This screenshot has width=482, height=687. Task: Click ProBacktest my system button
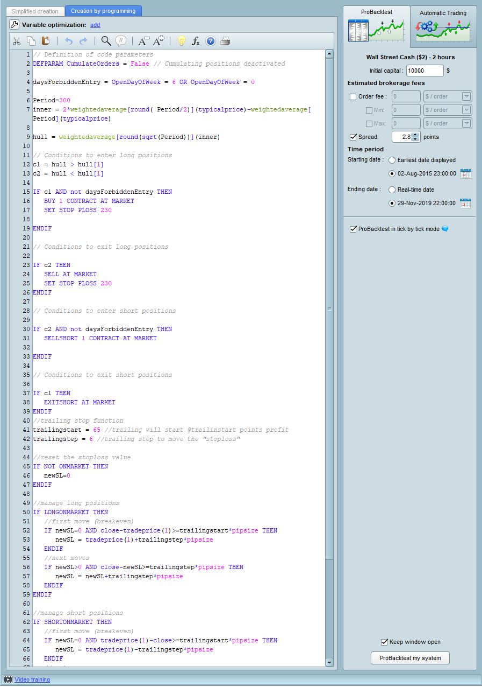[410, 658]
